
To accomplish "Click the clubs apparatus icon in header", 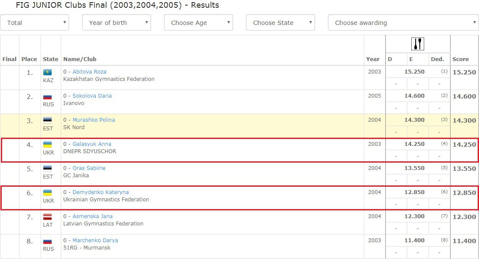I will pyautogui.click(x=417, y=44).
